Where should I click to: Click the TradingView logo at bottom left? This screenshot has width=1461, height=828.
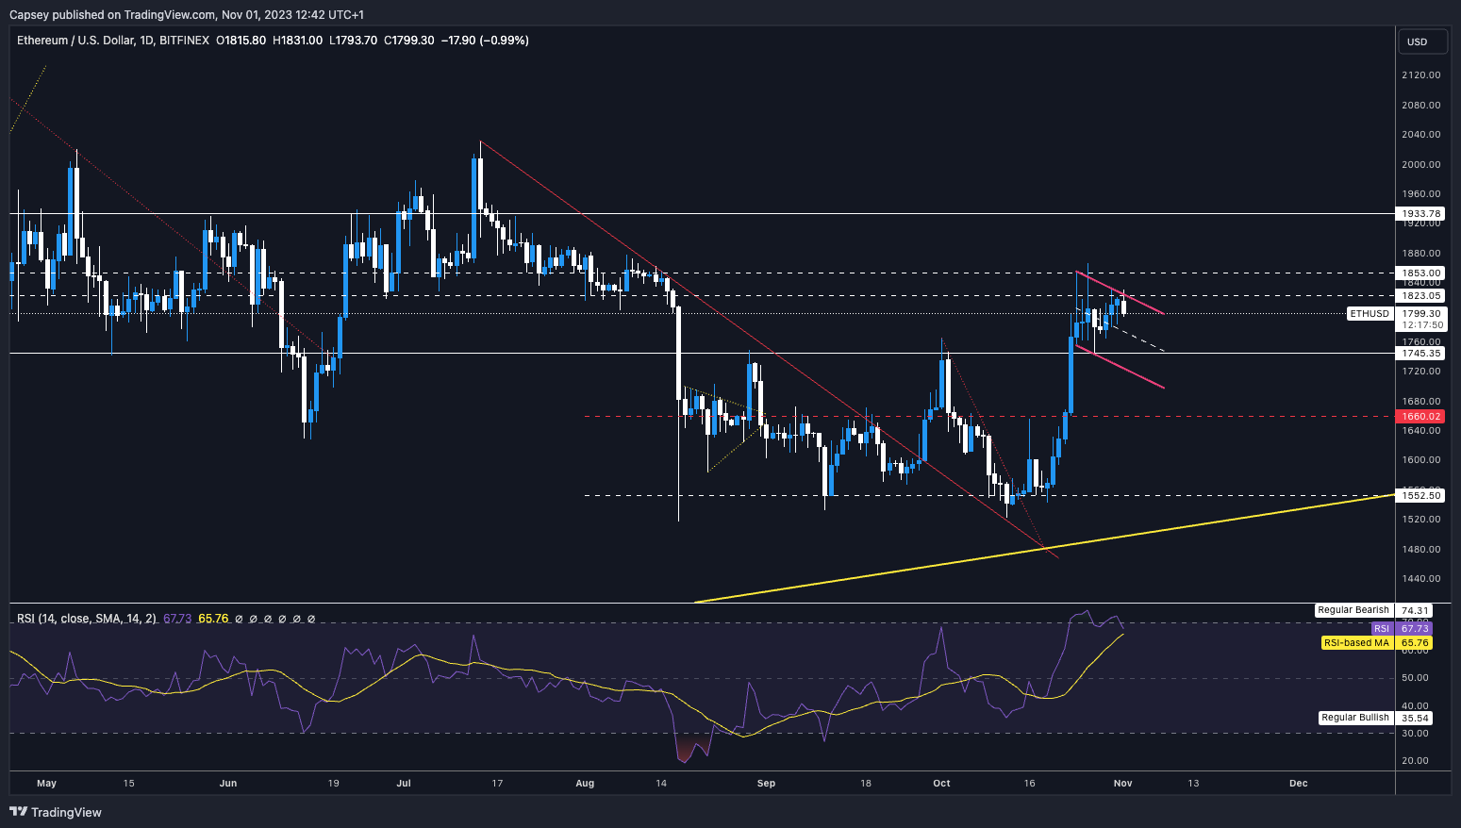[x=57, y=812]
